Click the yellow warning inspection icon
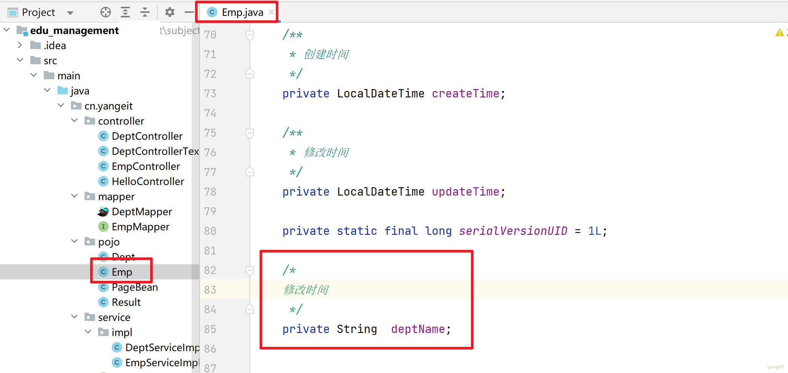The width and height of the screenshot is (788, 373). (779, 33)
